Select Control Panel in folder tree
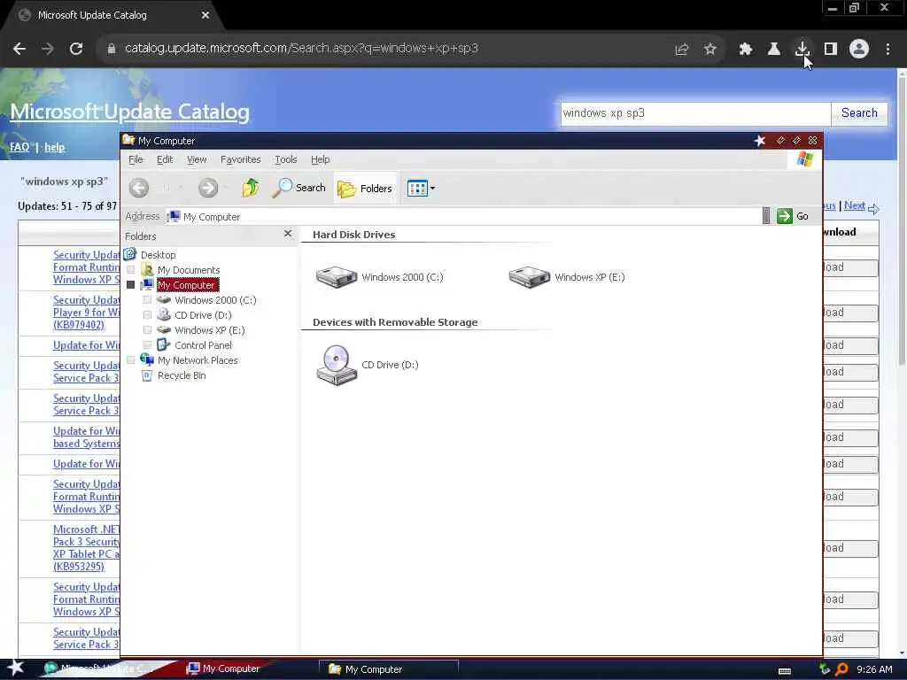This screenshot has width=907, height=680. point(203,345)
